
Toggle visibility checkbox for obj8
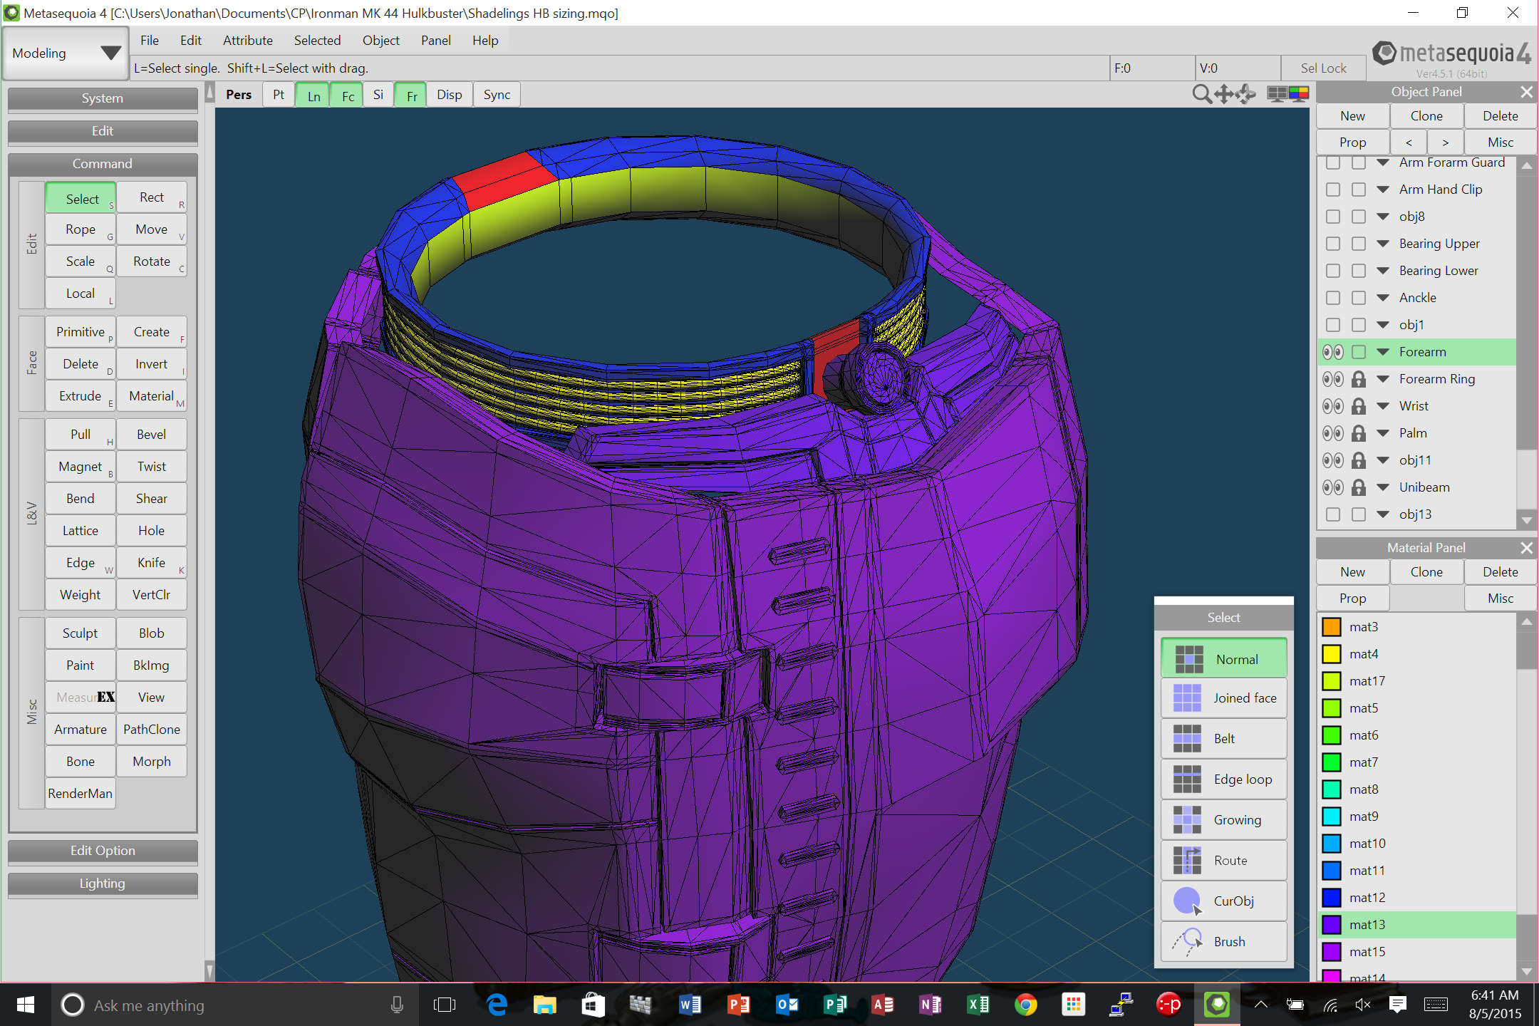[1332, 217]
